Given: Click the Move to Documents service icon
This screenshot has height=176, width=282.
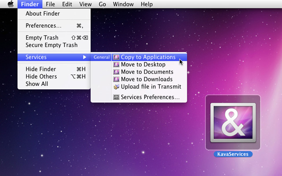Looking at the screenshot, I should click(116, 72).
